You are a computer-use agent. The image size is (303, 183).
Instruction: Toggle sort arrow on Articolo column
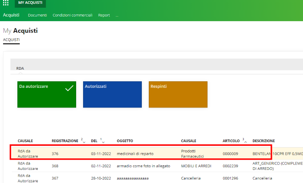point(246,142)
